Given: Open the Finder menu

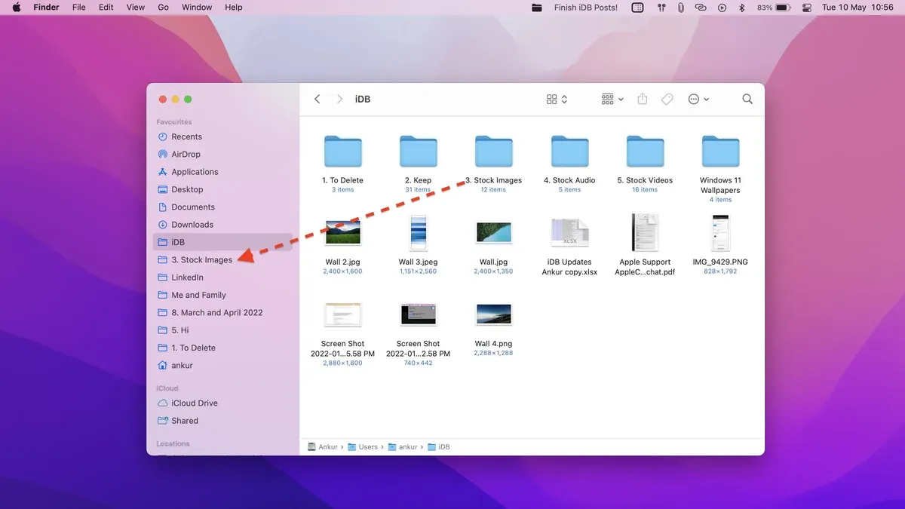Looking at the screenshot, I should tap(47, 8).
